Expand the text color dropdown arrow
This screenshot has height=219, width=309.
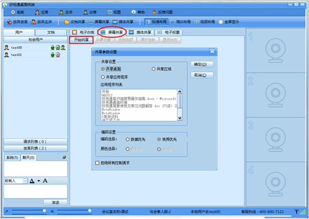[39, 181]
